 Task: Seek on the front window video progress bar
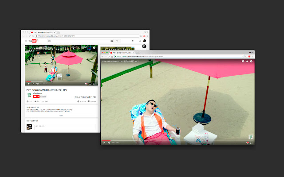pos(177,140)
